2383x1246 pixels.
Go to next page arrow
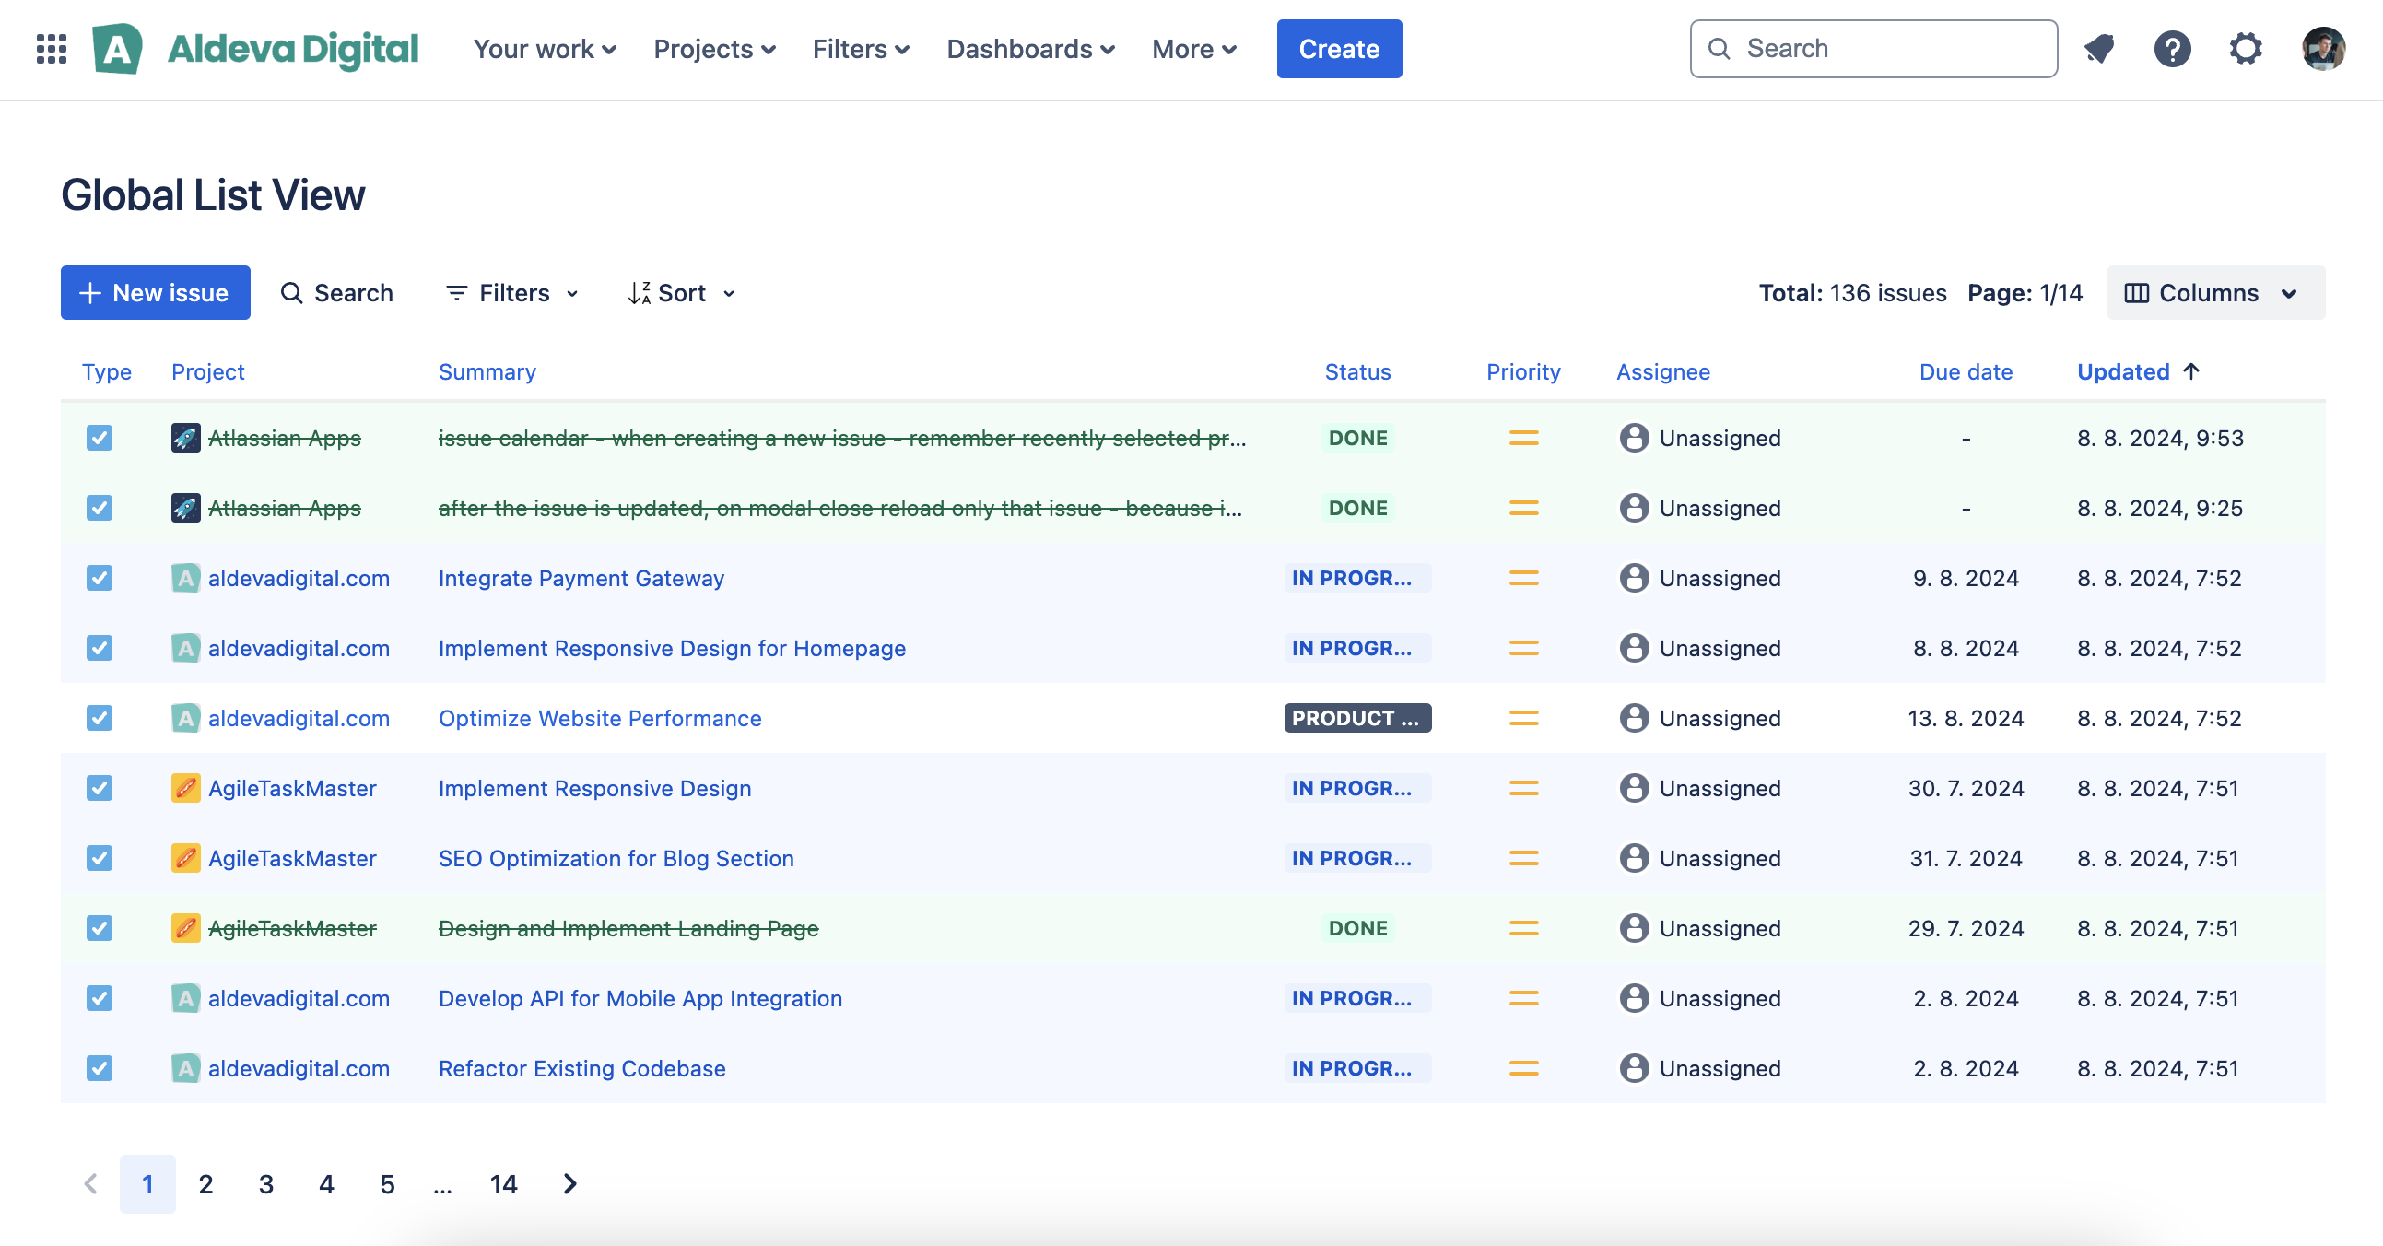coord(569,1184)
